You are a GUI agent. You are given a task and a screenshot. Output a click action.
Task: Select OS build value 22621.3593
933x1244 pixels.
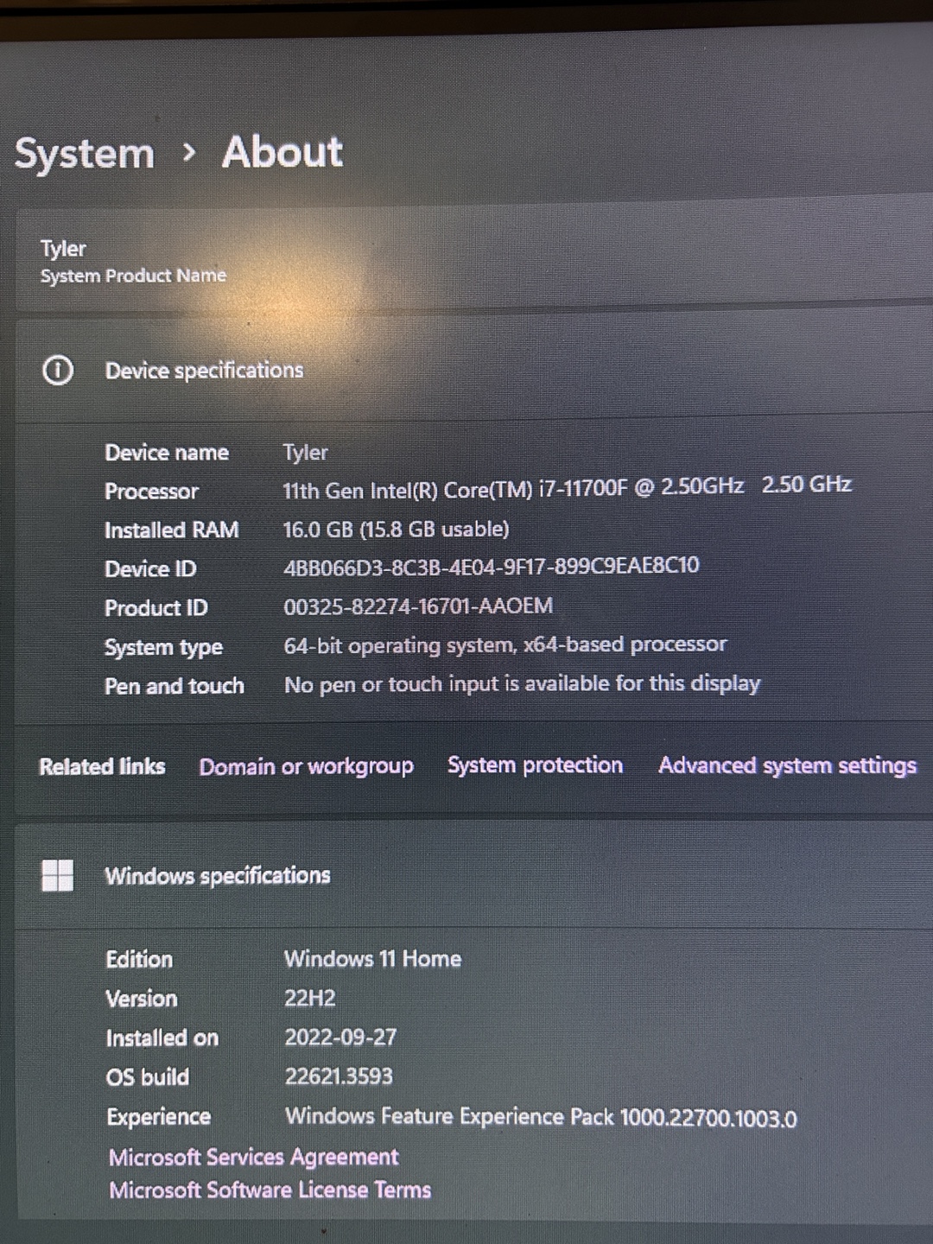coord(339,1076)
